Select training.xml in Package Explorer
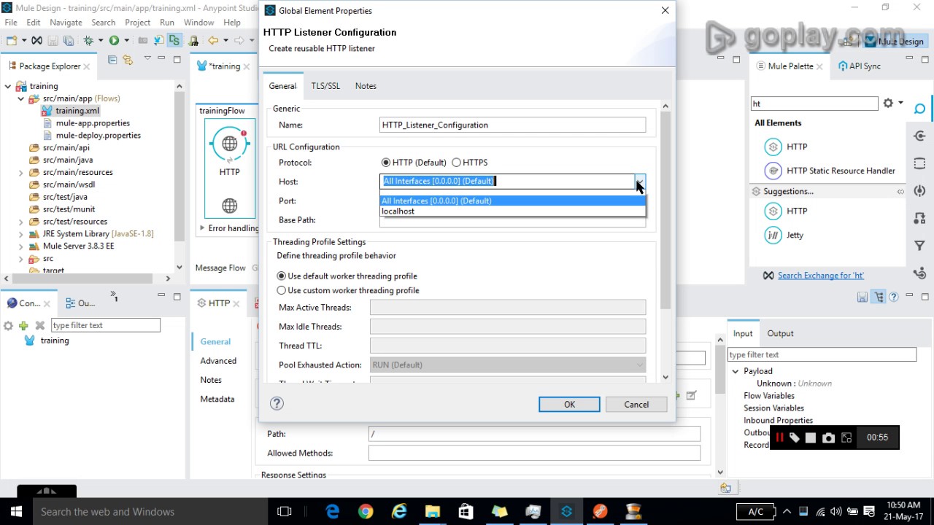The image size is (934, 525). click(77, 111)
